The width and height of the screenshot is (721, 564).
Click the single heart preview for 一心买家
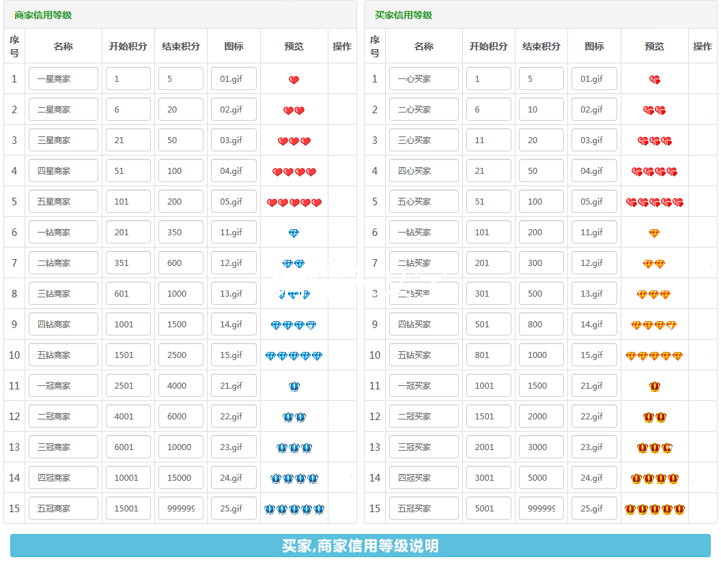point(654,80)
